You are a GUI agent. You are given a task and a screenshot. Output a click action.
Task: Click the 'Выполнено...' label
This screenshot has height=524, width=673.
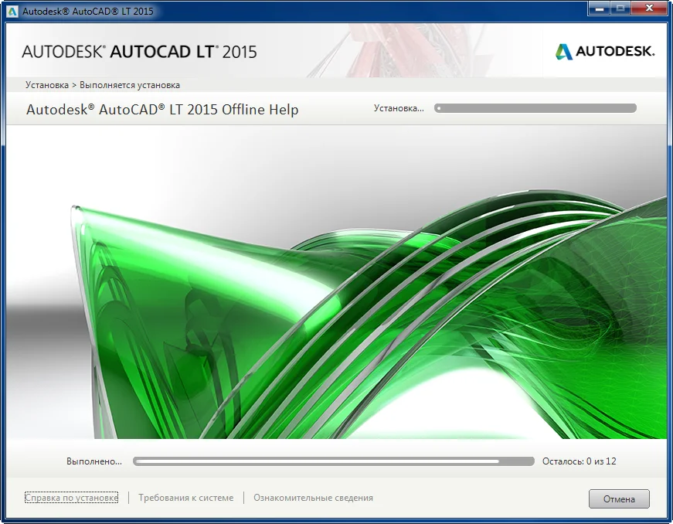click(94, 461)
